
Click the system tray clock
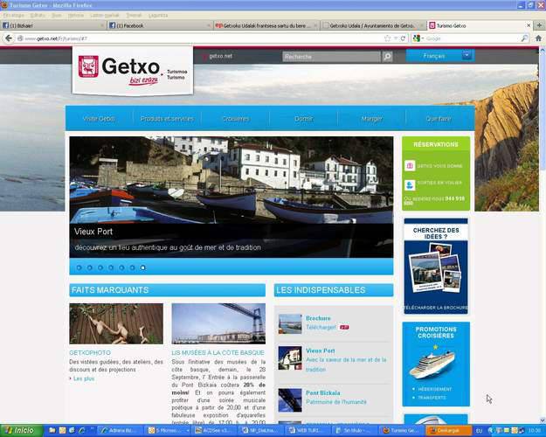pyautogui.click(x=535, y=431)
